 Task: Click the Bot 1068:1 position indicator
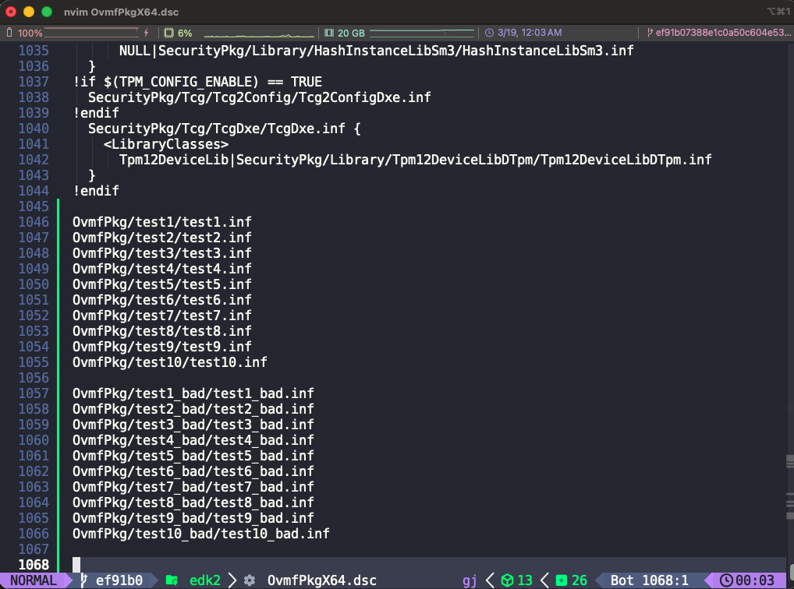pos(649,580)
